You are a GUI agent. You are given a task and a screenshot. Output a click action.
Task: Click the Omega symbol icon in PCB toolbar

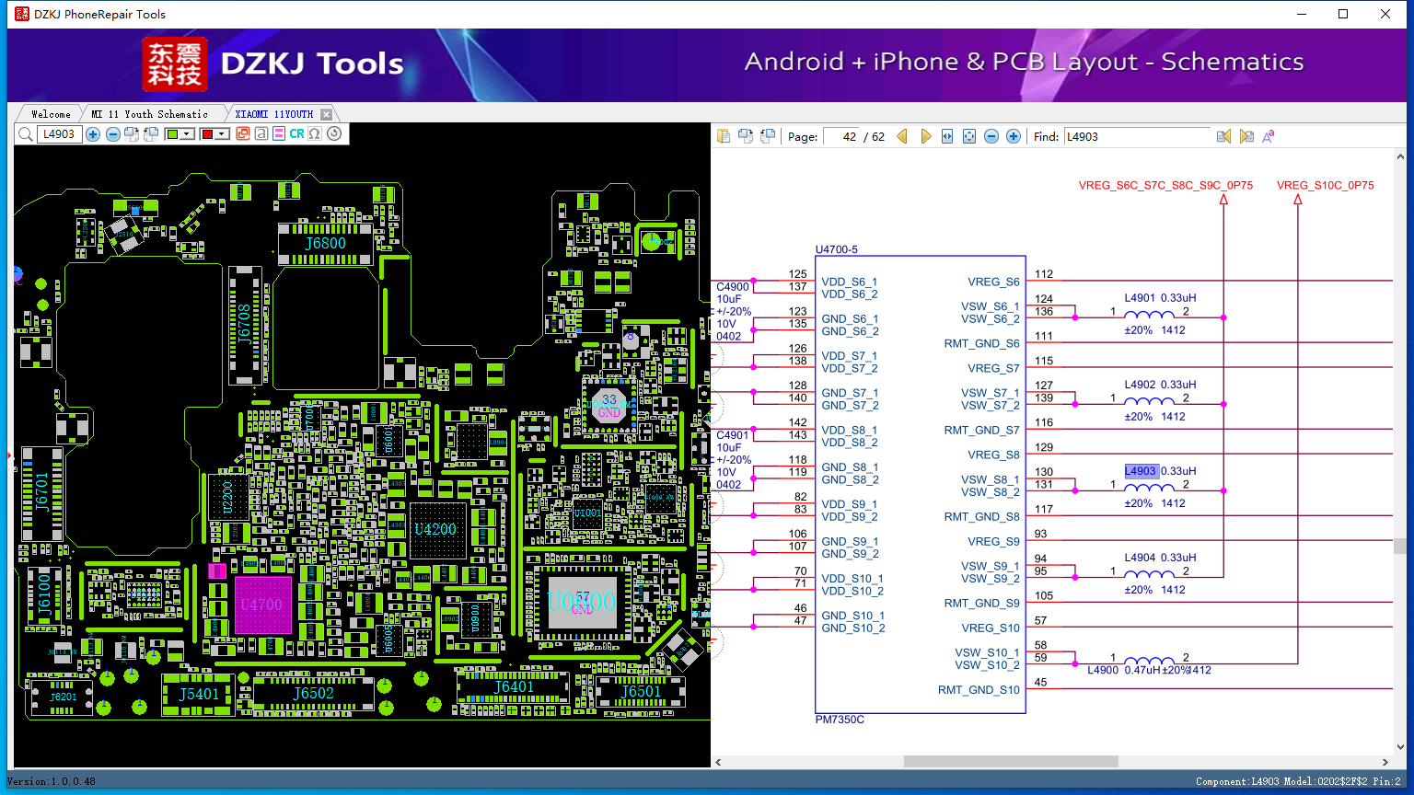[315, 134]
